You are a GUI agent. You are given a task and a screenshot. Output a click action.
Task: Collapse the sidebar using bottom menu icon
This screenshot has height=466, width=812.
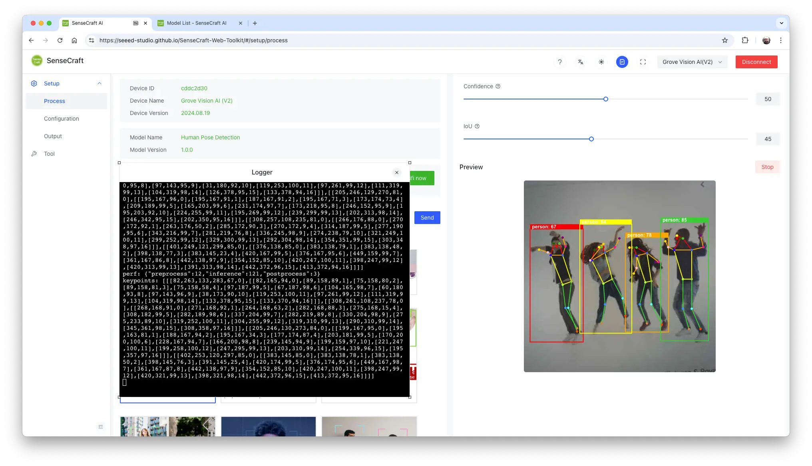click(x=101, y=427)
